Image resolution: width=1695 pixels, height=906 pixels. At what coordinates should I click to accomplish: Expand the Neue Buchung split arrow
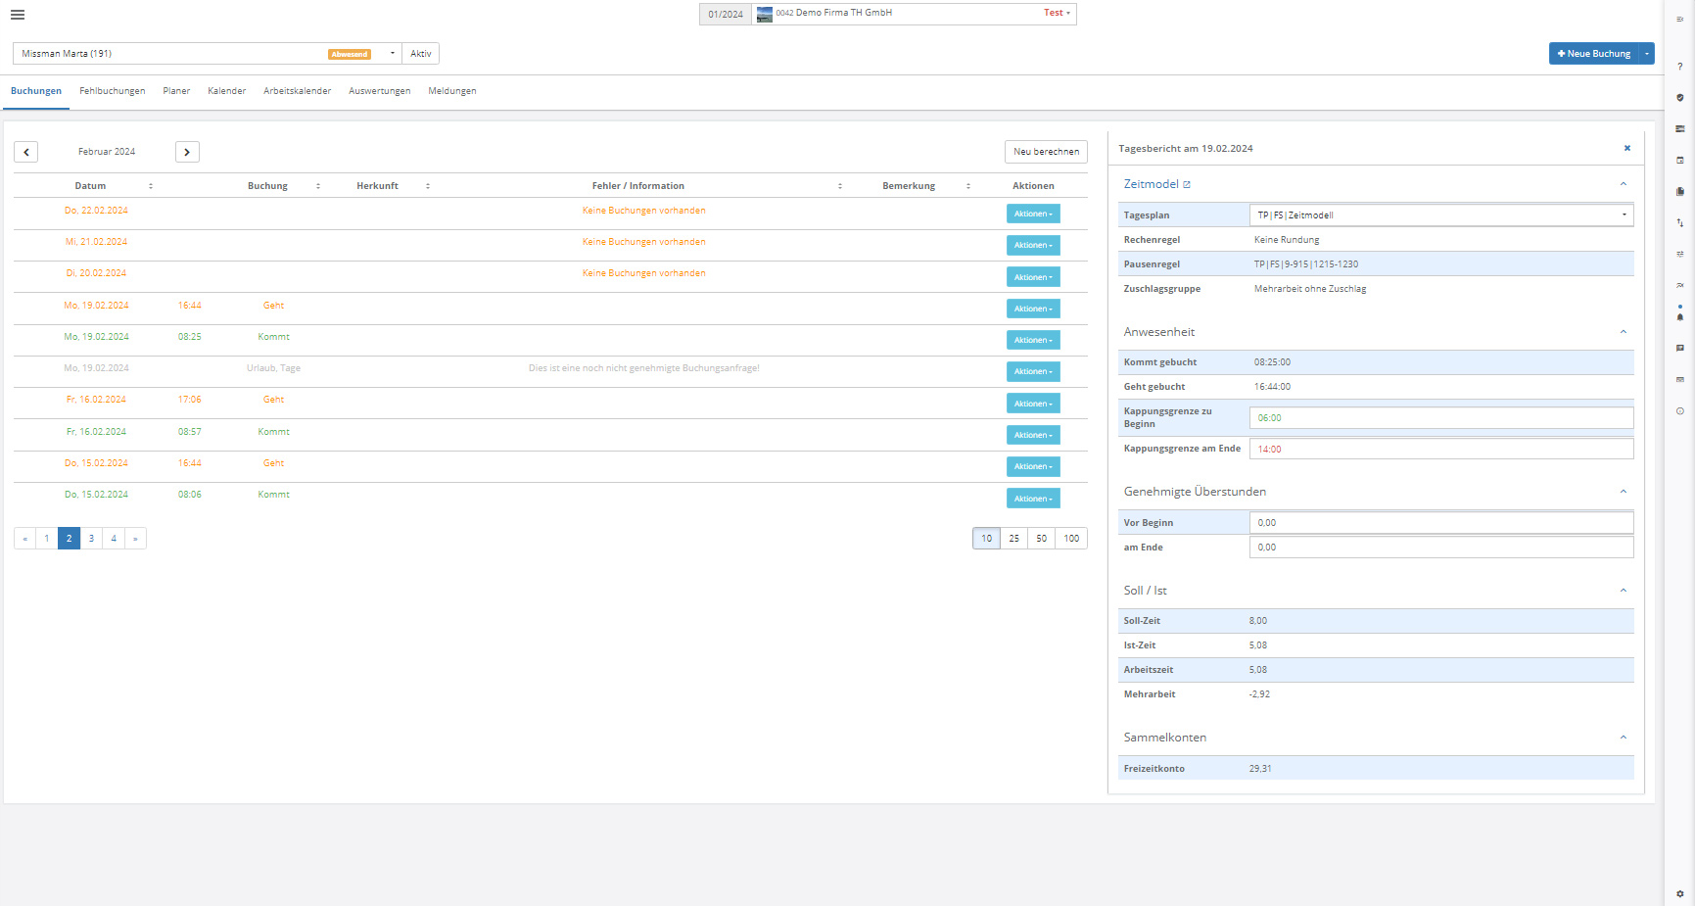click(1647, 54)
